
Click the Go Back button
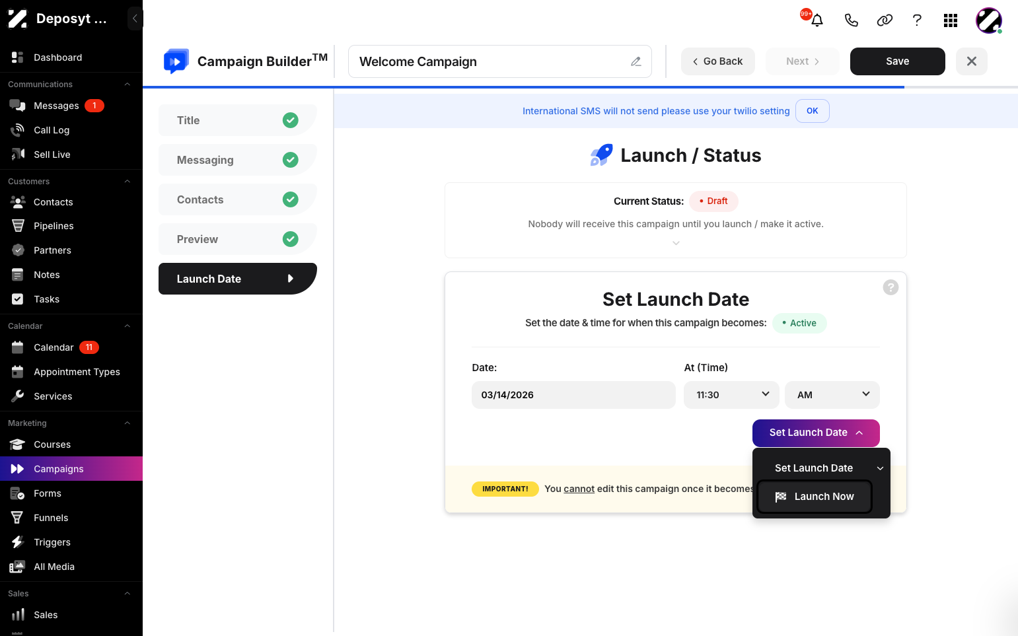click(x=718, y=61)
